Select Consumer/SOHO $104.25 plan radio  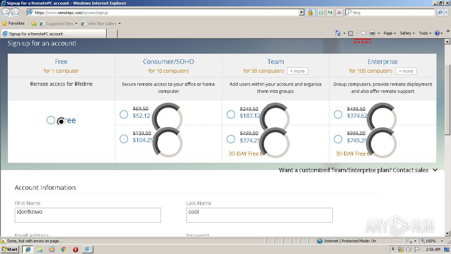click(x=124, y=139)
